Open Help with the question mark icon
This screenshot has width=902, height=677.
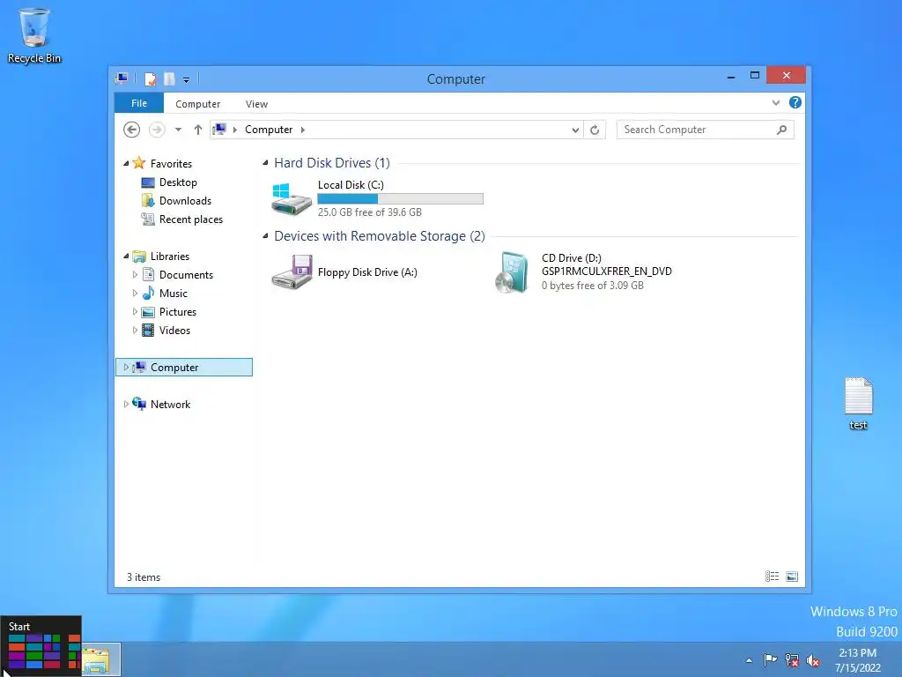[795, 102]
